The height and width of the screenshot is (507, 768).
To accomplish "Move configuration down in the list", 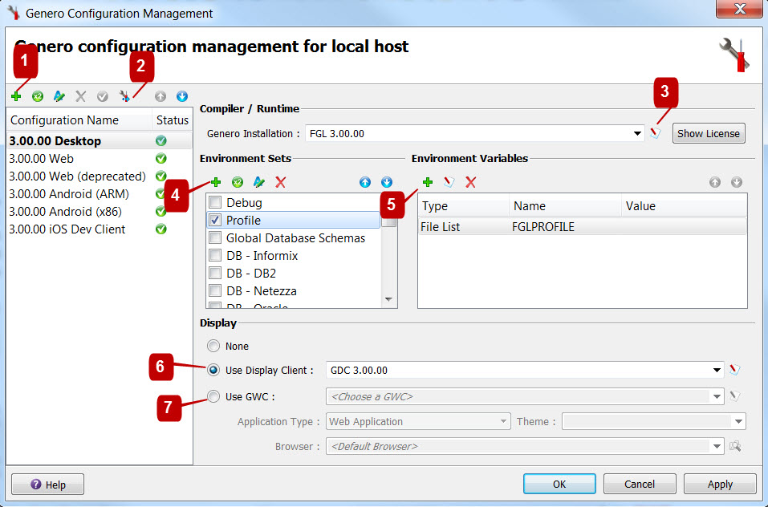I will pos(182,96).
